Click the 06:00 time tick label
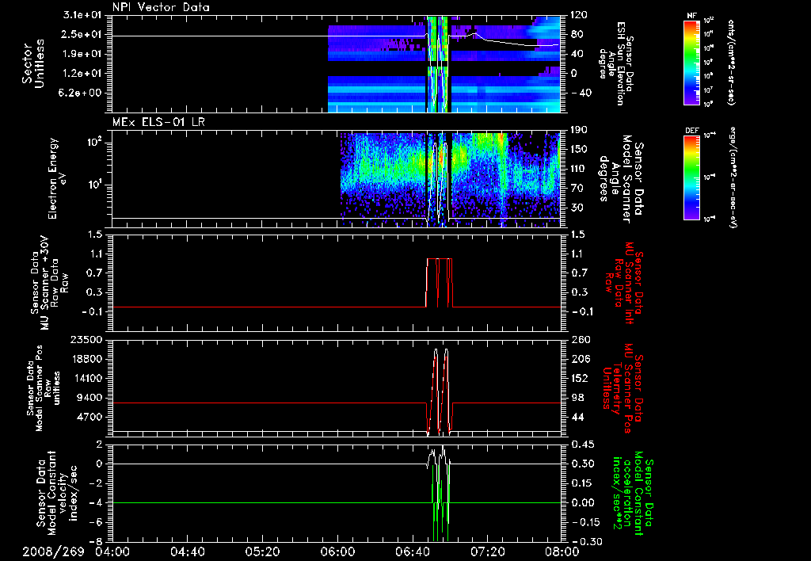 (337, 551)
